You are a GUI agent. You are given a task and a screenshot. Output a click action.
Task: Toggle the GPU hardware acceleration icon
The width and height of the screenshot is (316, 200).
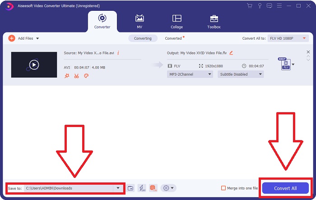coord(153,188)
